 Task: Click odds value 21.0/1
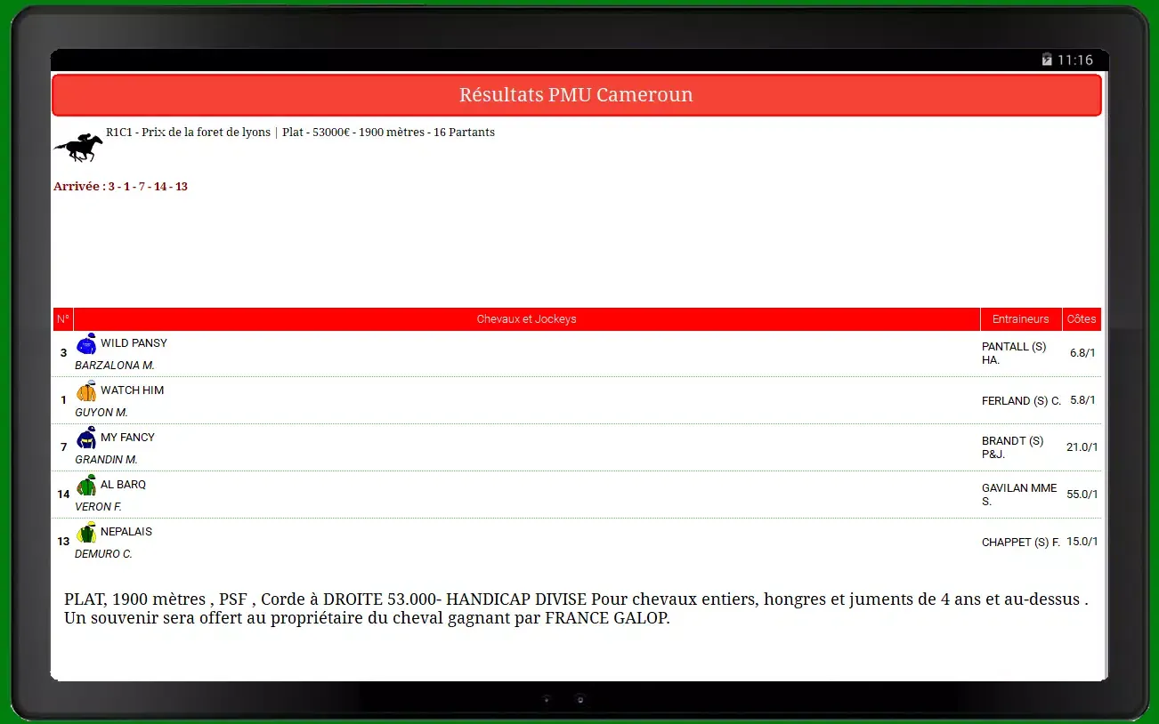click(1082, 447)
